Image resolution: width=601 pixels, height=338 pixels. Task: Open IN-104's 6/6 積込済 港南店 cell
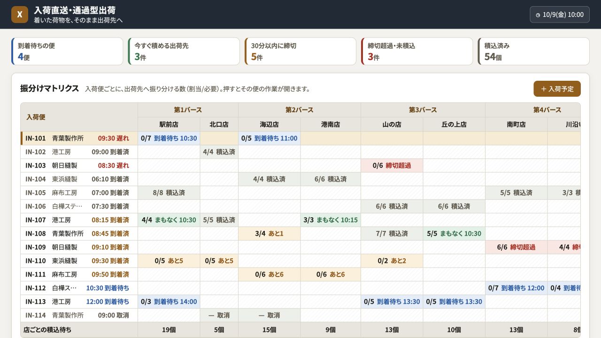(331, 179)
